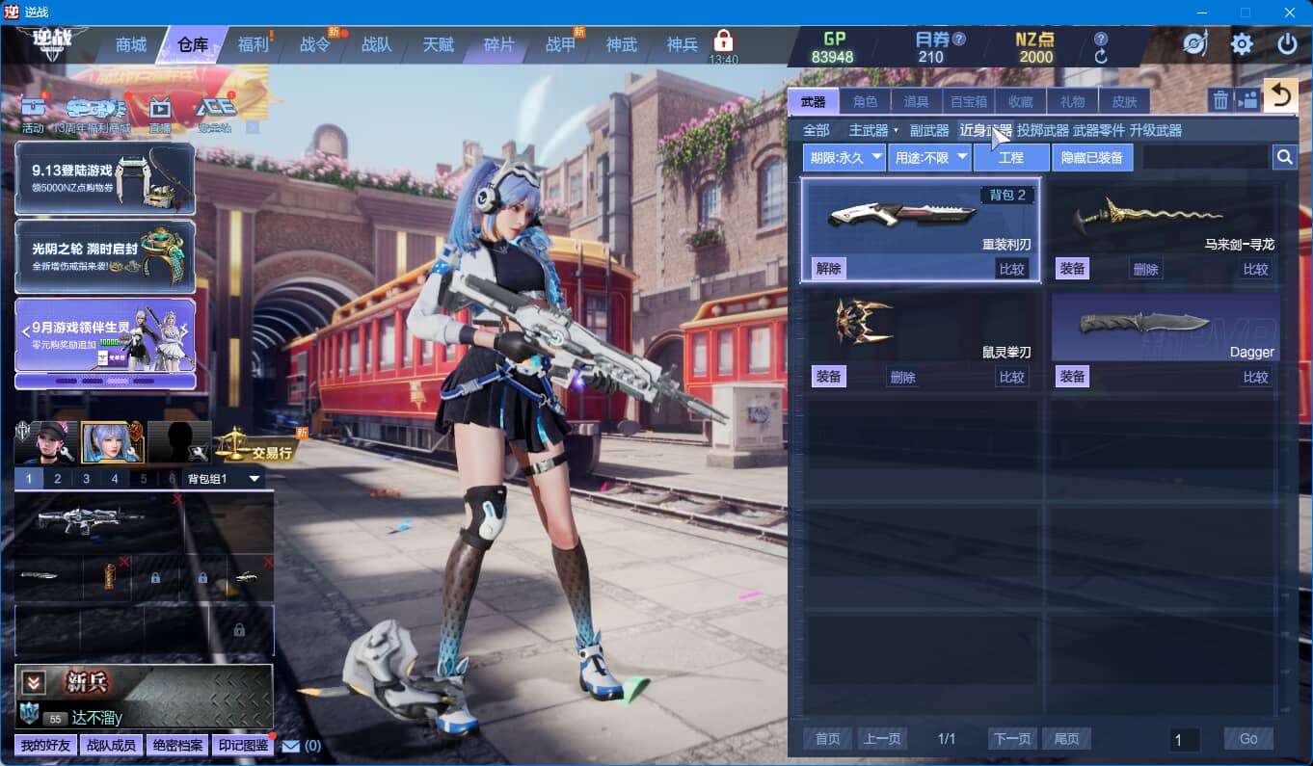Viewport: 1313px width, 766px height.
Task: Go to the 战令 battle pass tab
Action: coord(315,45)
